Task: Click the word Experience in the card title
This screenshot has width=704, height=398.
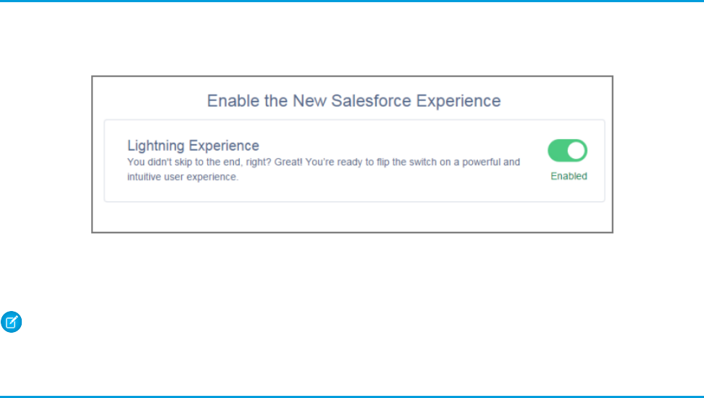Action: tap(225, 146)
